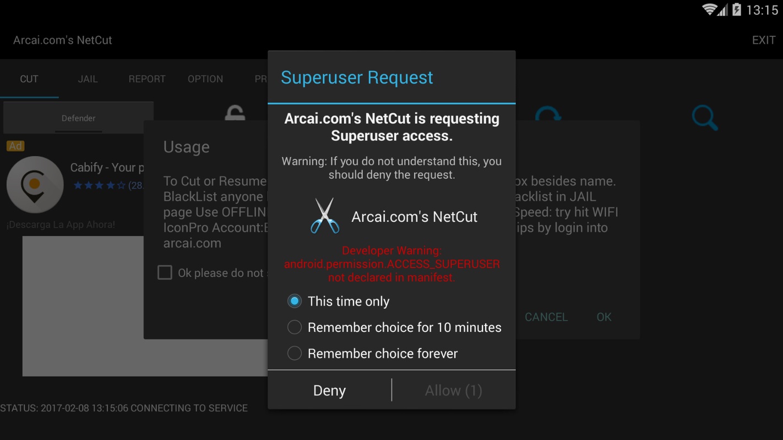
Task: Switch to the JAIL tab
Action: pos(88,79)
